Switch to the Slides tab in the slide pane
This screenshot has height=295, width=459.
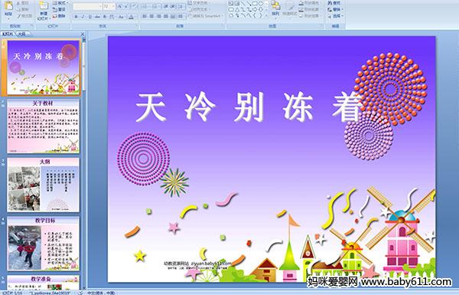(x=8, y=34)
